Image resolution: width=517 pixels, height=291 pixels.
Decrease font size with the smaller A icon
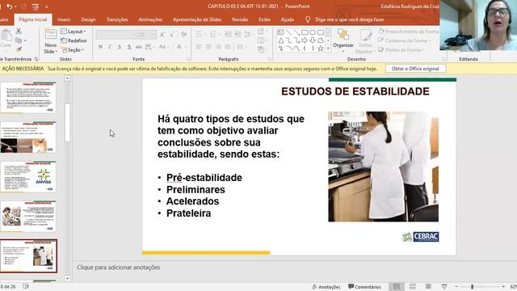(172, 35)
